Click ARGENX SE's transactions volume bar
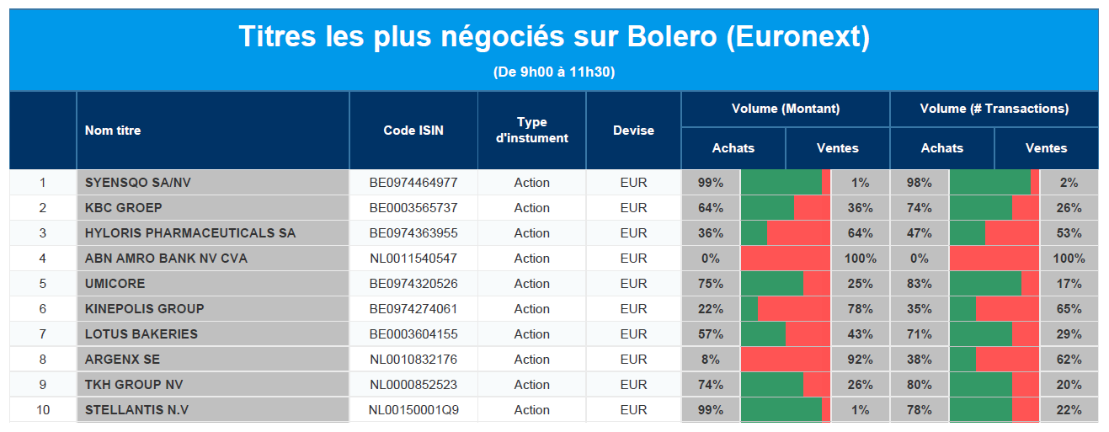The width and height of the screenshot is (1109, 432). tap(994, 360)
